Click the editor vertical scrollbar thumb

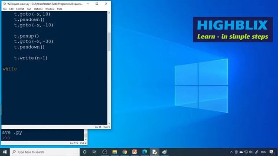tap(109, 42)
